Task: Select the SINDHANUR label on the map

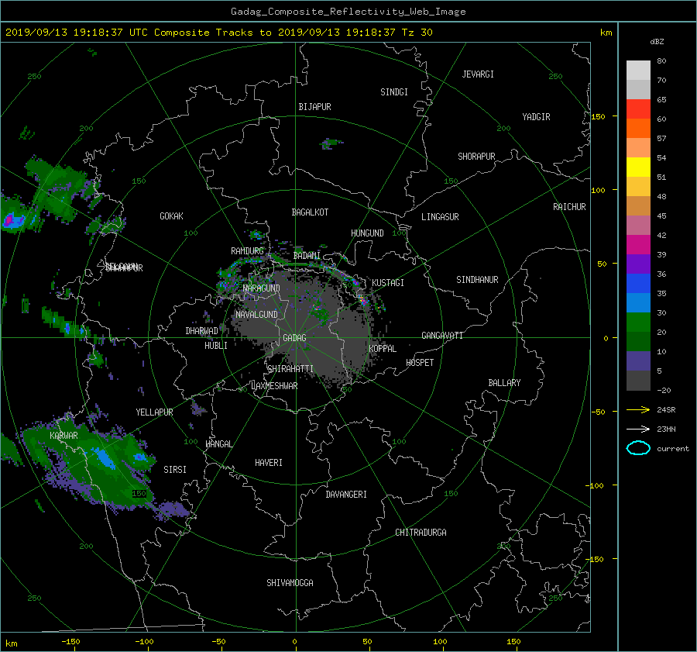Action: pos(477,280)
